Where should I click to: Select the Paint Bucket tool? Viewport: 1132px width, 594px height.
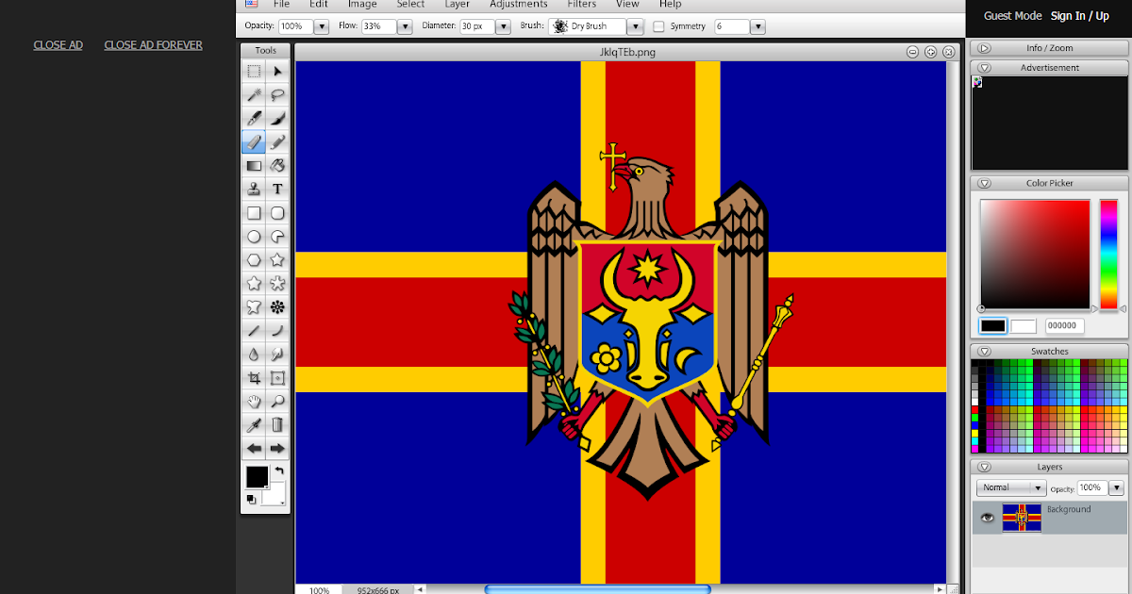[x=277, y=165]
